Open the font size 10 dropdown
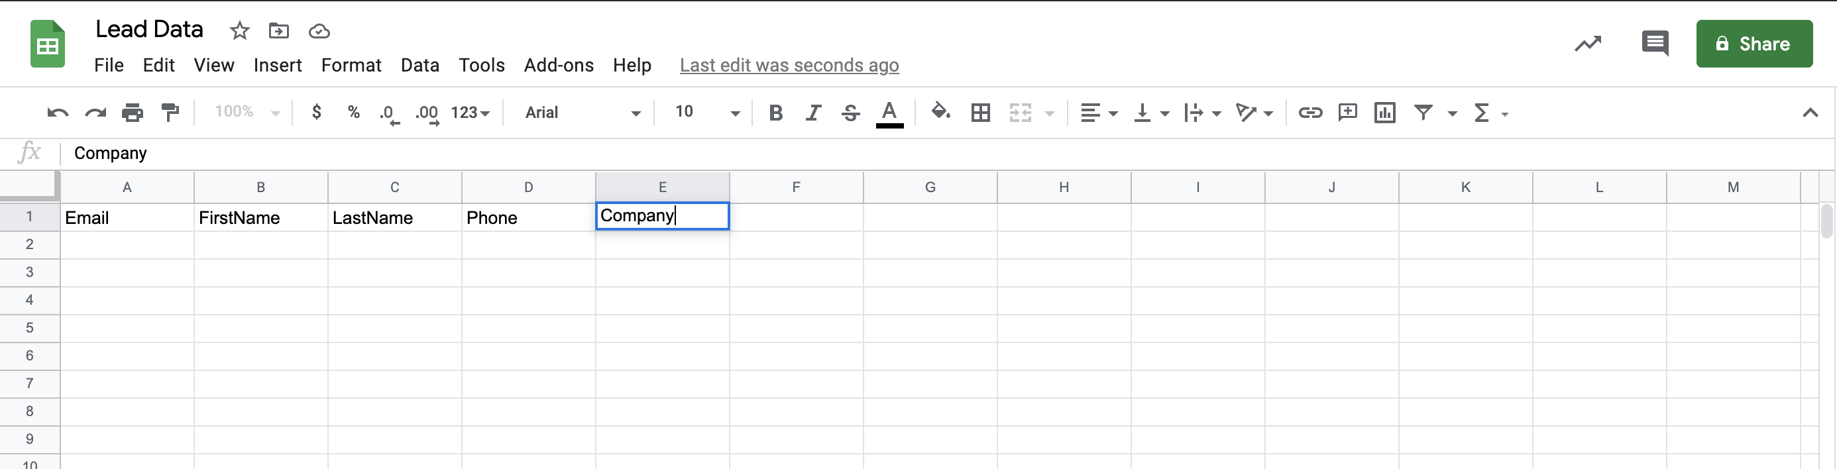1837x469 pixels. tap(707, 113)
